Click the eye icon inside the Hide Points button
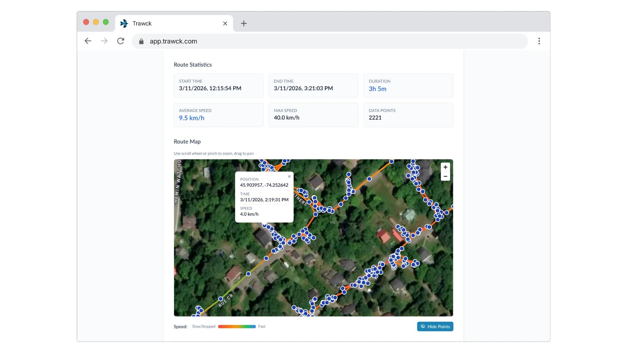Screen dimensions: 627x353 (x=423, y=326)
